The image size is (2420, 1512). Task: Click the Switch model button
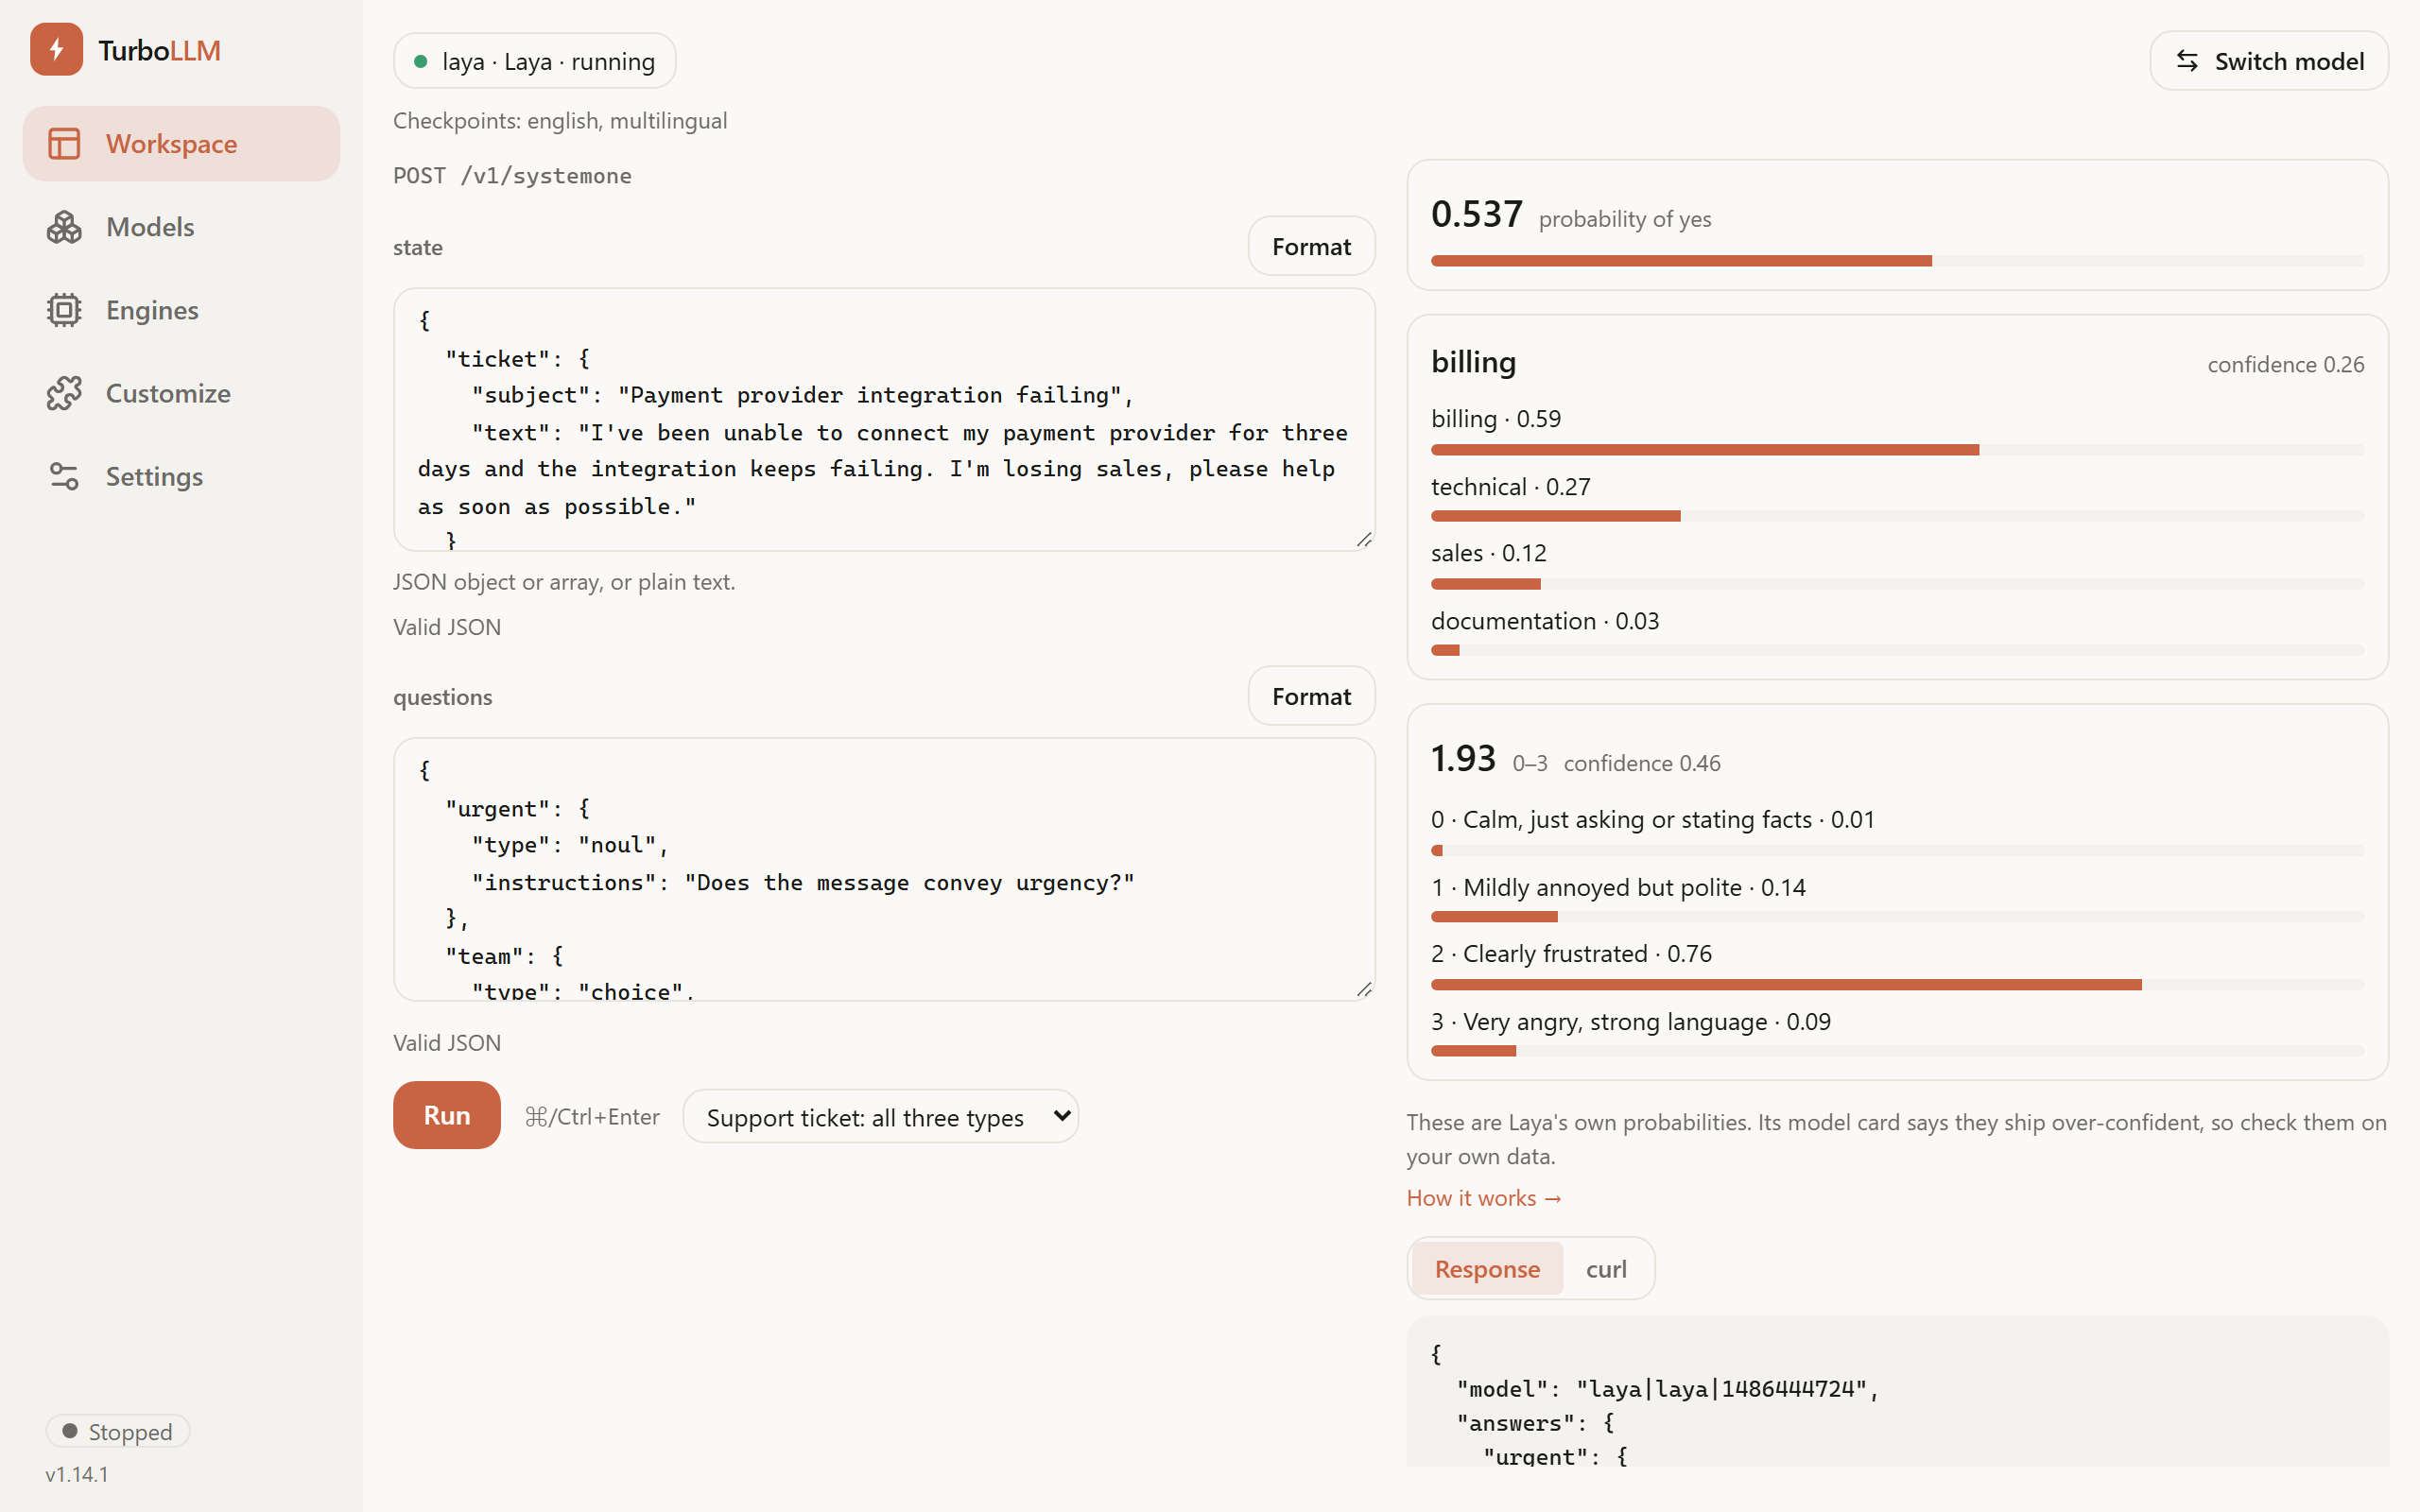(2269, 61)
